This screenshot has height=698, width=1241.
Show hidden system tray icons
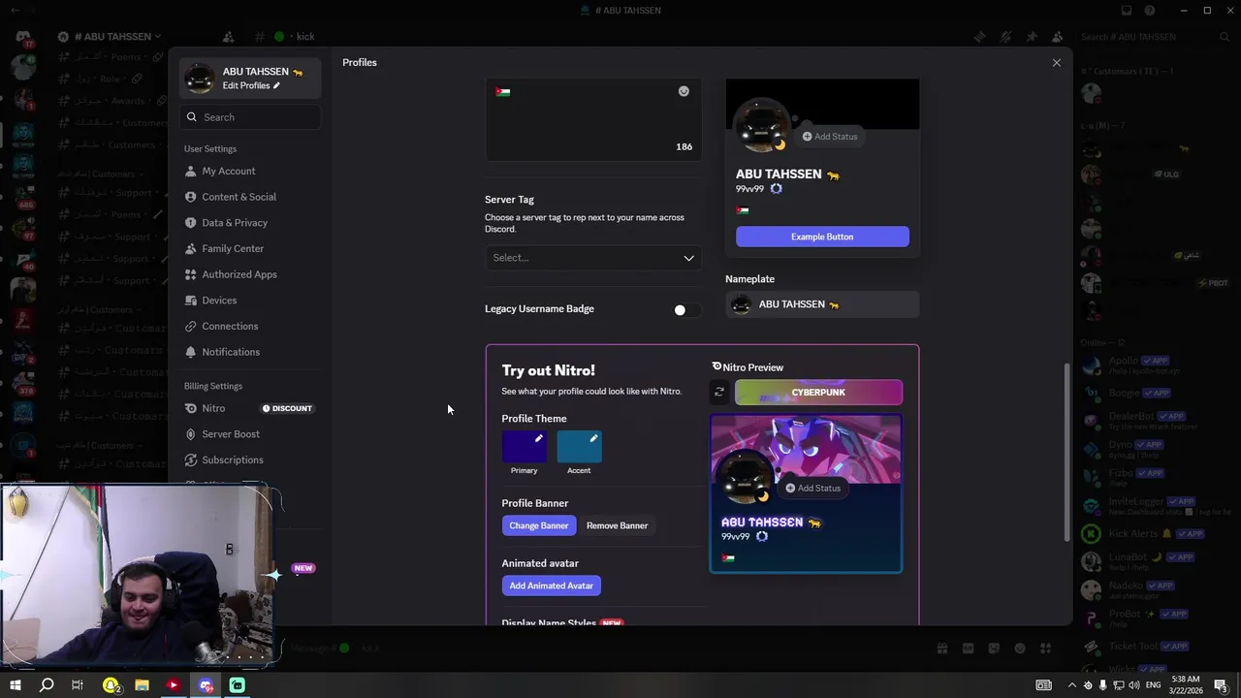point(1071,685)
